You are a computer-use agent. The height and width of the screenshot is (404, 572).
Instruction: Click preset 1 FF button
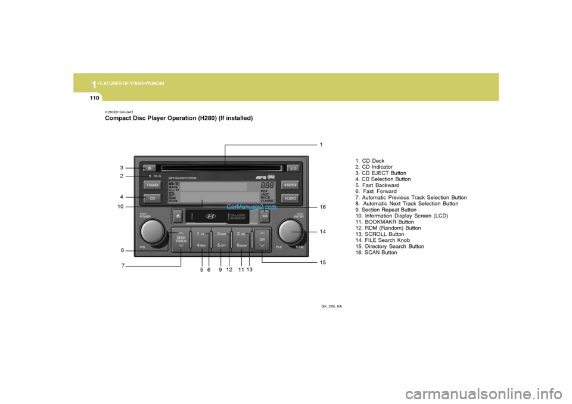[201, 234]
